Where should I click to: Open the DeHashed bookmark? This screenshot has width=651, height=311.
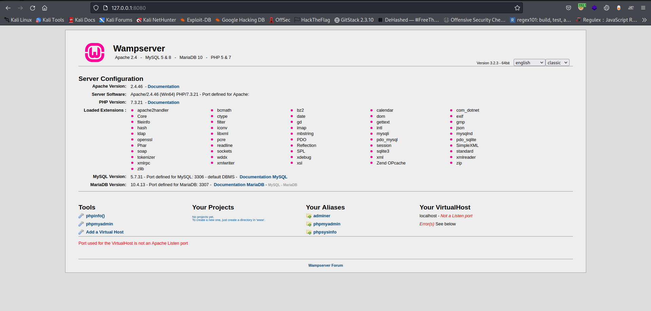[408, 20]
